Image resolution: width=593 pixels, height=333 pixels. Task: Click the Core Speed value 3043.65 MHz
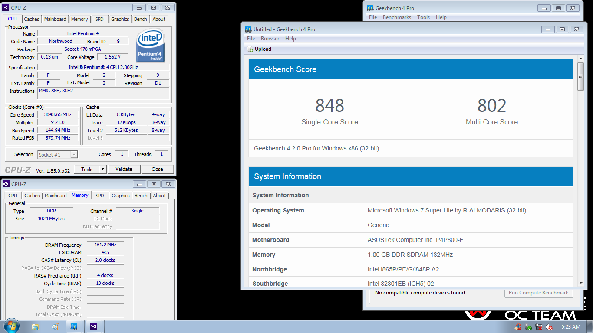coord(58,114)
